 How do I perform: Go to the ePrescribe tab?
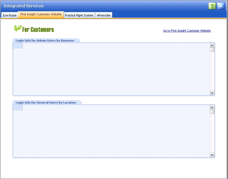click(x=104, y=15)
